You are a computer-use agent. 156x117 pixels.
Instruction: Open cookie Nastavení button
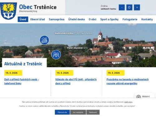[93, 112]
